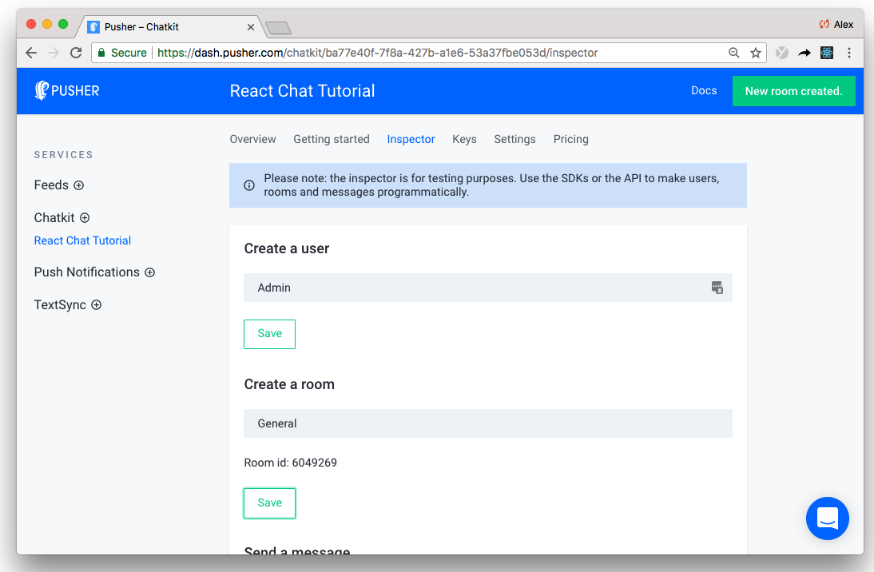874x572 pixels.
Task: Open the React DevTools extension icon
Action: point(827,53)
